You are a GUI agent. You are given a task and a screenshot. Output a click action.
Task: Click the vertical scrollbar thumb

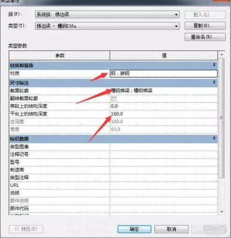(x=222, y=118)
